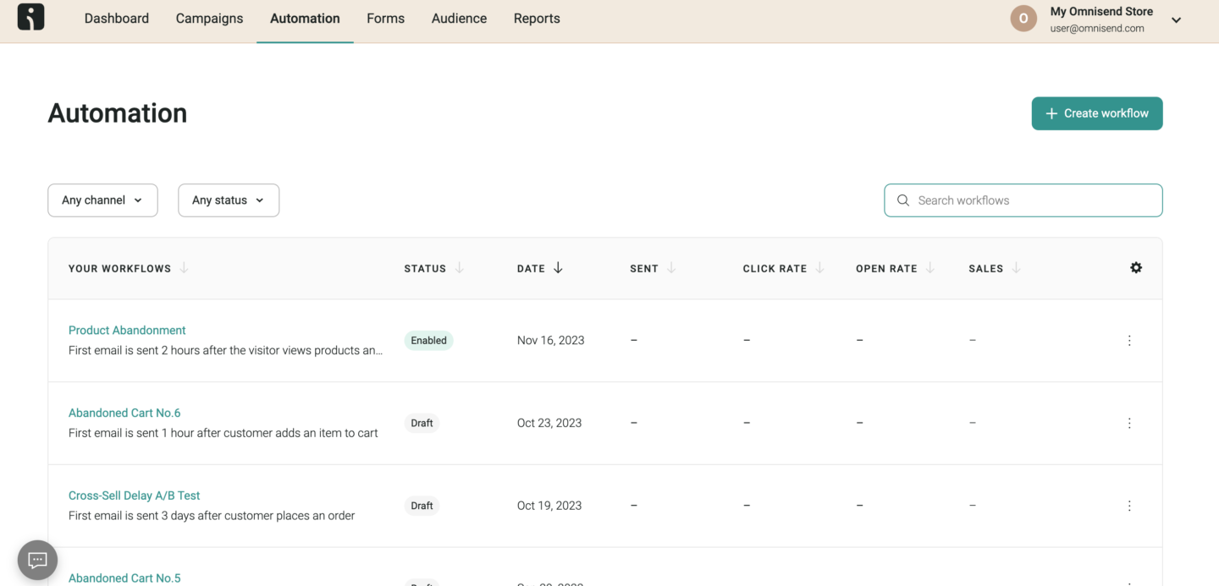Open Abandoned Cart No.6 row options menu

point(1129,423)
